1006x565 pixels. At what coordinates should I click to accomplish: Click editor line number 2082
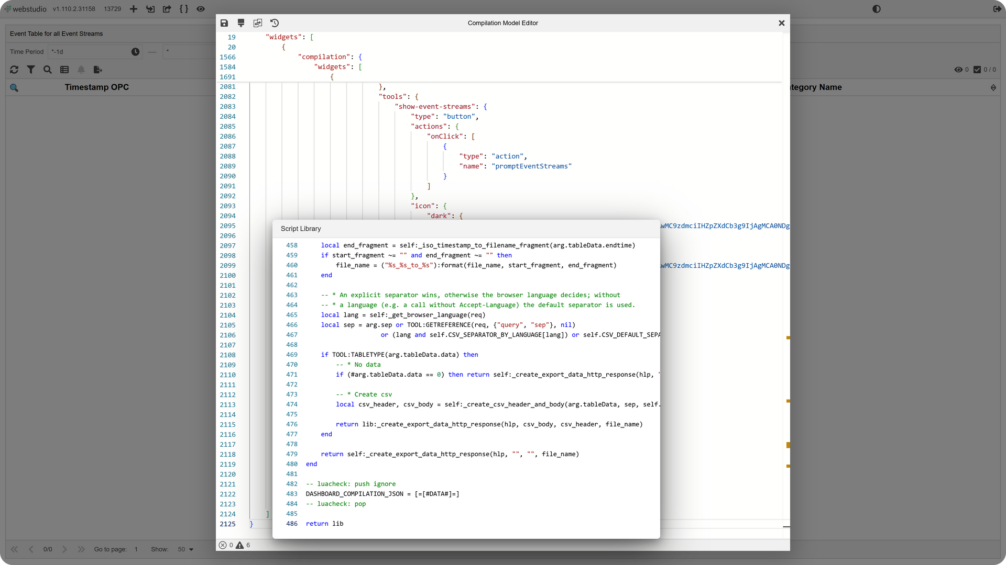pyautogui.click(x=227, y=97)
